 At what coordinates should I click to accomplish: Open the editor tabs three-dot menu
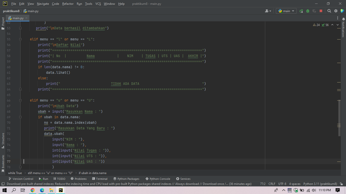tap(338, 18)
